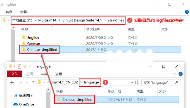Expand chevron after Multisim14 breadcrumb
The height and width of the screenshot is (108, 190).
(59, 20)
